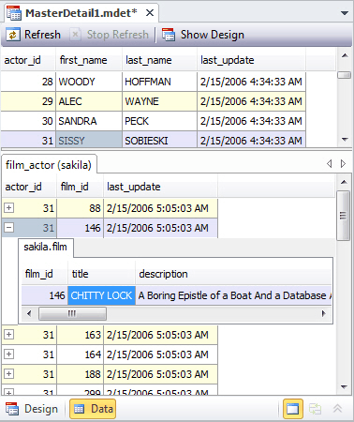Select the PECK last name cell
354x422 pixels.
[x=159, y=121]
